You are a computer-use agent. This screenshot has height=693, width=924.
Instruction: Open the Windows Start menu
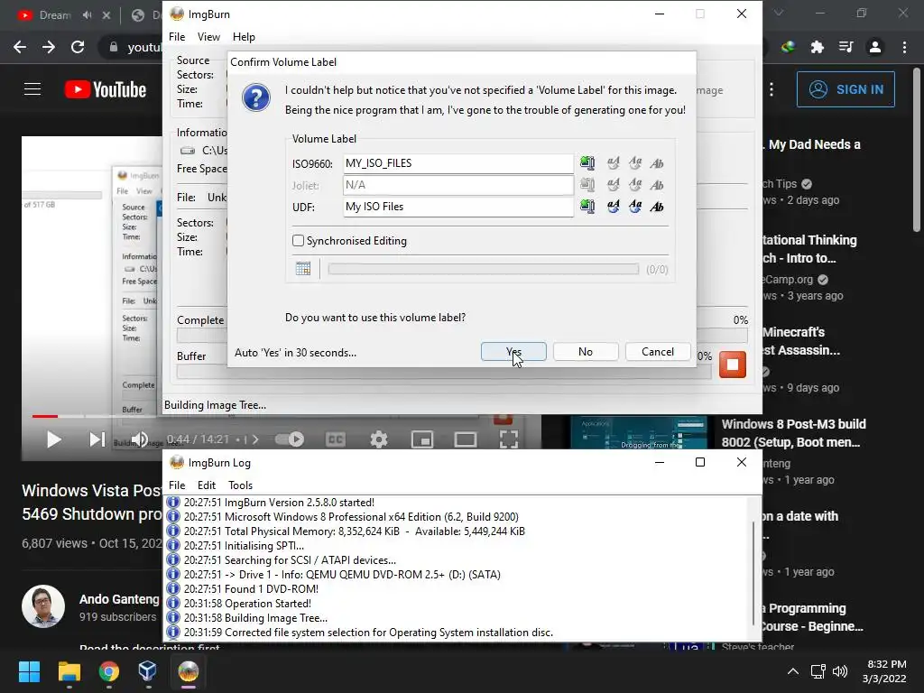coord(29,671)
